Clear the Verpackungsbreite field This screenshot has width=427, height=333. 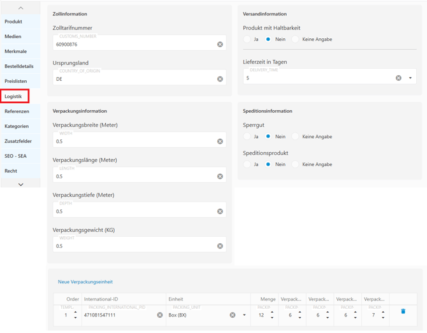(x=220, y=141)
